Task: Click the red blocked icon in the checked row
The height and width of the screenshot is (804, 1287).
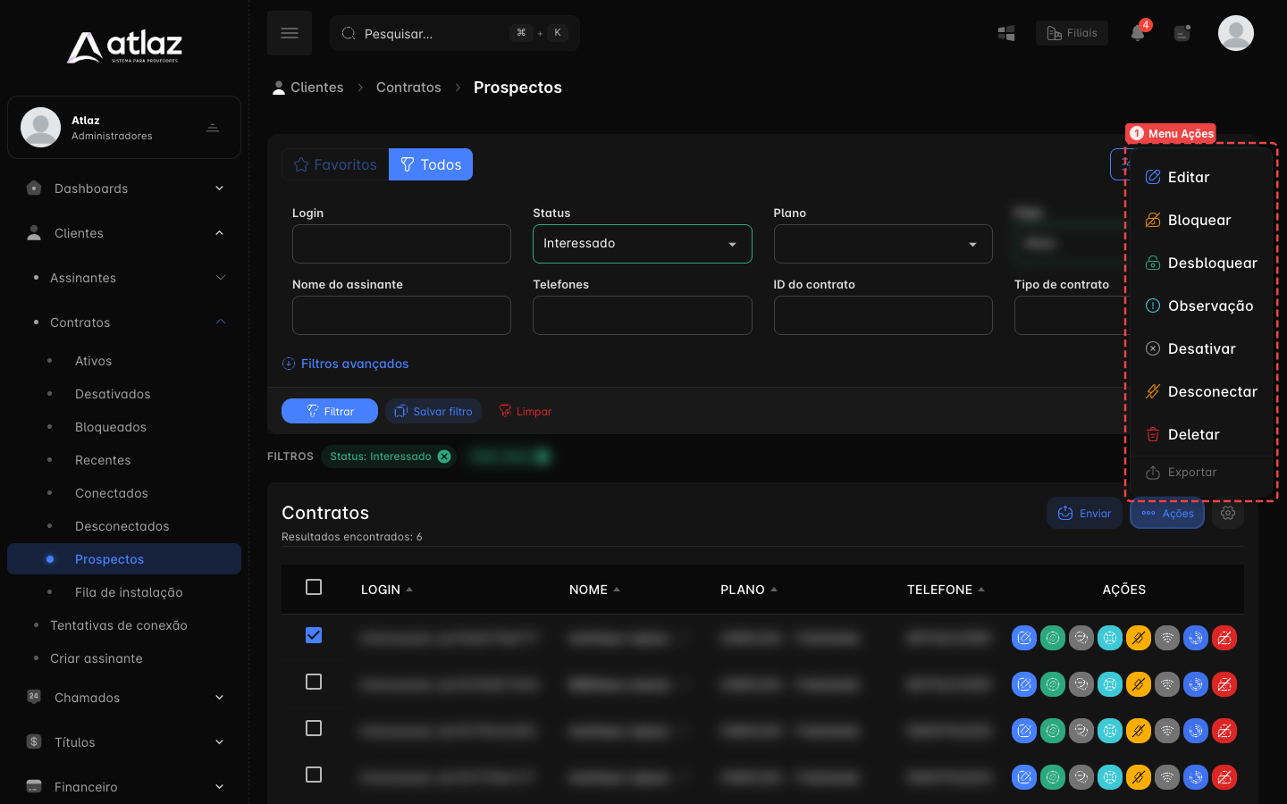Action: 1224,638
